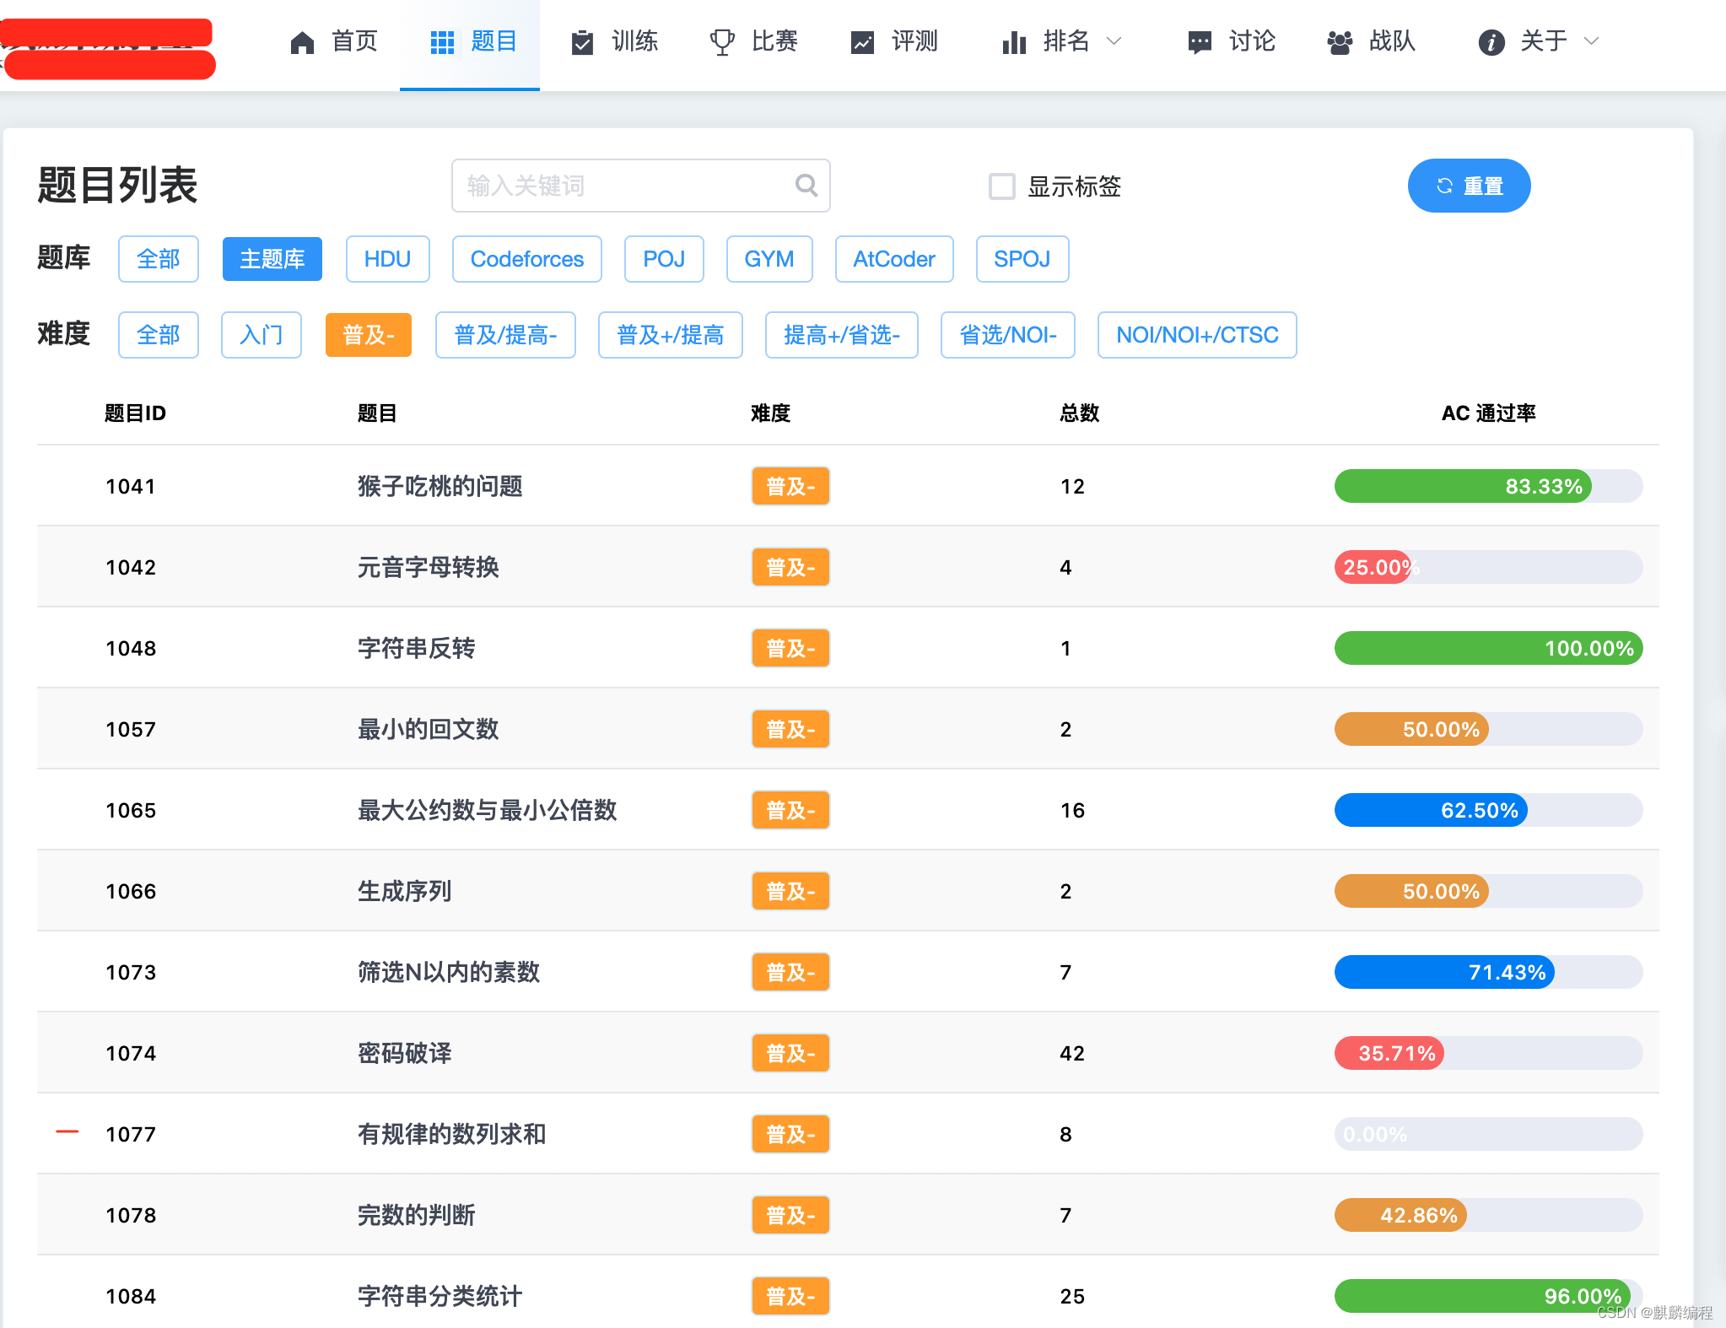Click the 评测 chart icon
1726x1328 pixels.
coord(862,41)
